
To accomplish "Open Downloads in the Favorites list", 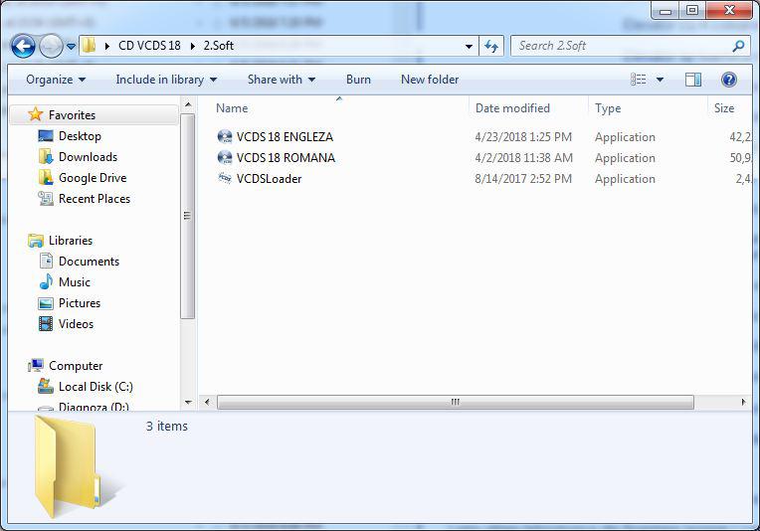I will [88, 157].
